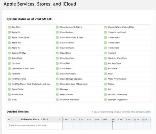Select the iMovie Theater label
Screen dimensions: 156x134
(x=66, y=94)
